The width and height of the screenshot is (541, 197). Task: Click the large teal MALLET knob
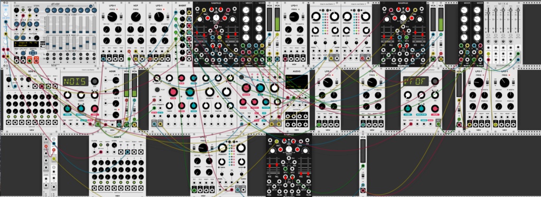click(190, 92)
